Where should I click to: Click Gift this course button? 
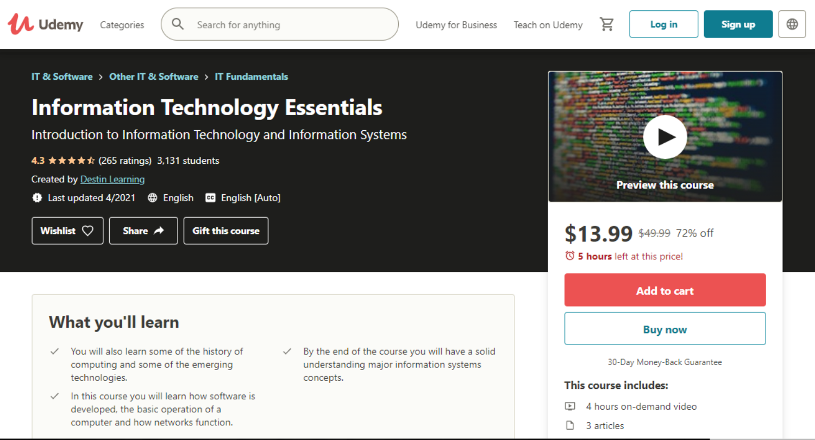pos(225,231)
